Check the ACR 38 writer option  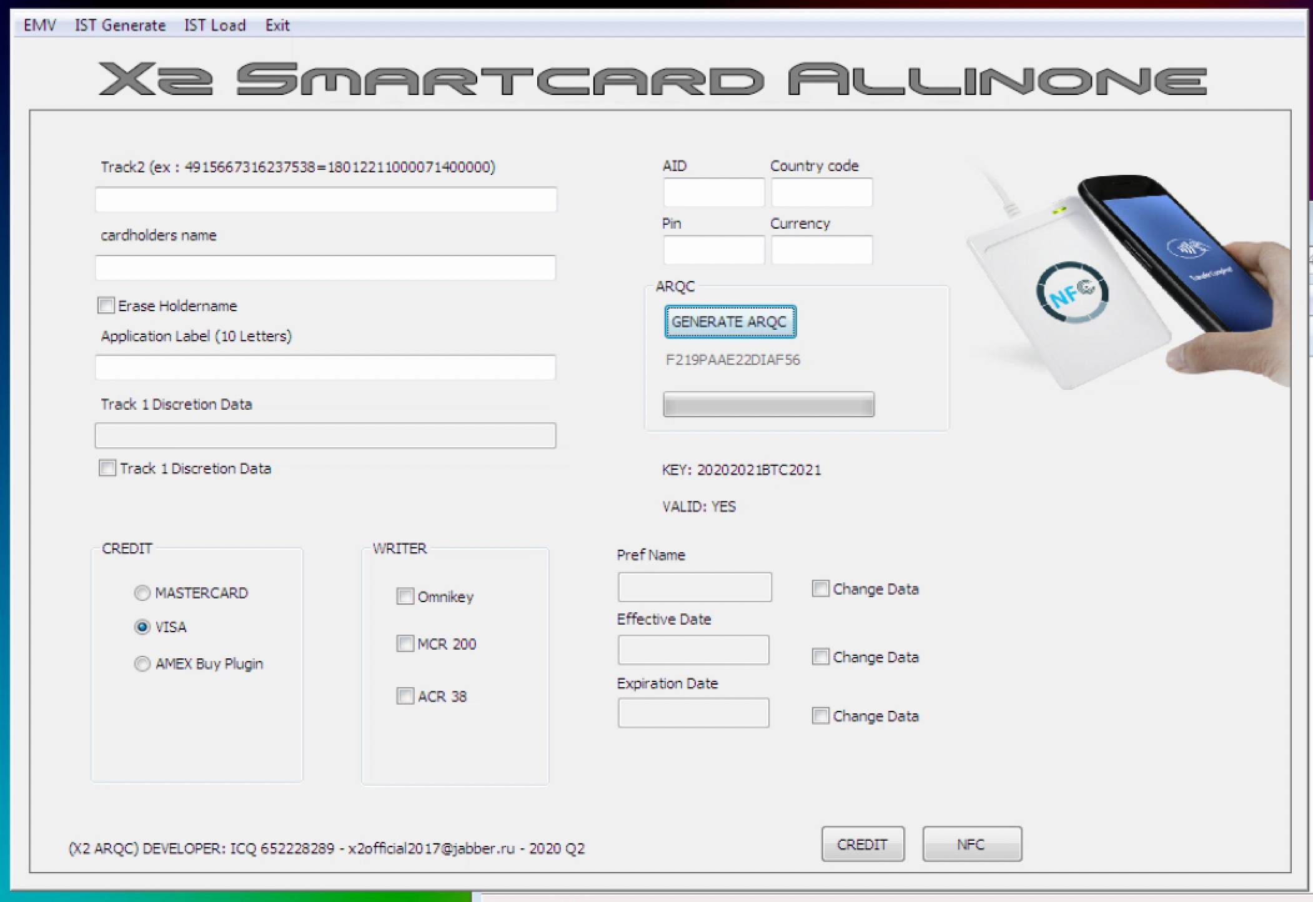tap(405, 696)
